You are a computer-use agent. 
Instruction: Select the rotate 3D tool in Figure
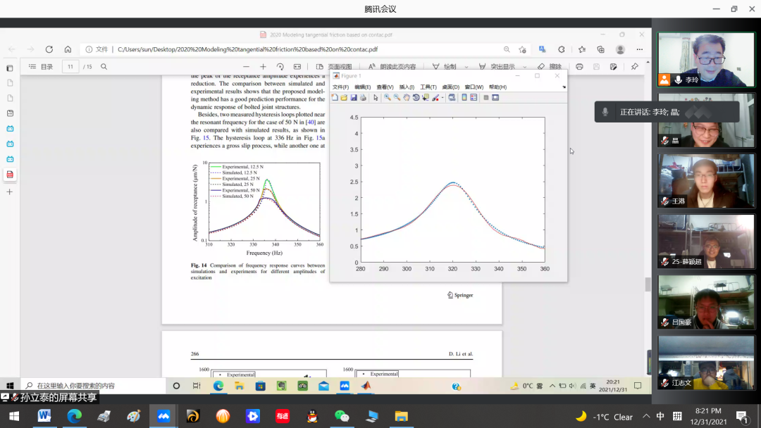(416, 98)
